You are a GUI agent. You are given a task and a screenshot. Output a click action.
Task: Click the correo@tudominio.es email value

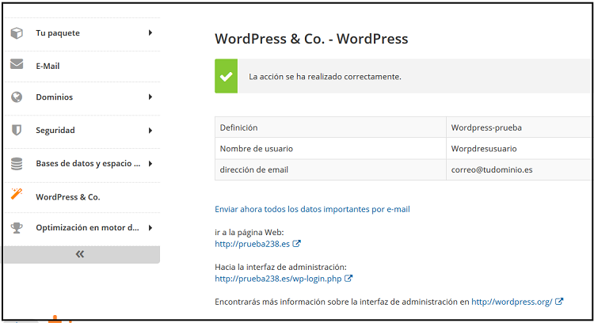pos(492,169)
